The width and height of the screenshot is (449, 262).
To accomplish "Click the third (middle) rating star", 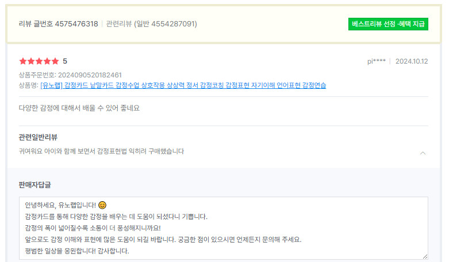I will (39, 61).
